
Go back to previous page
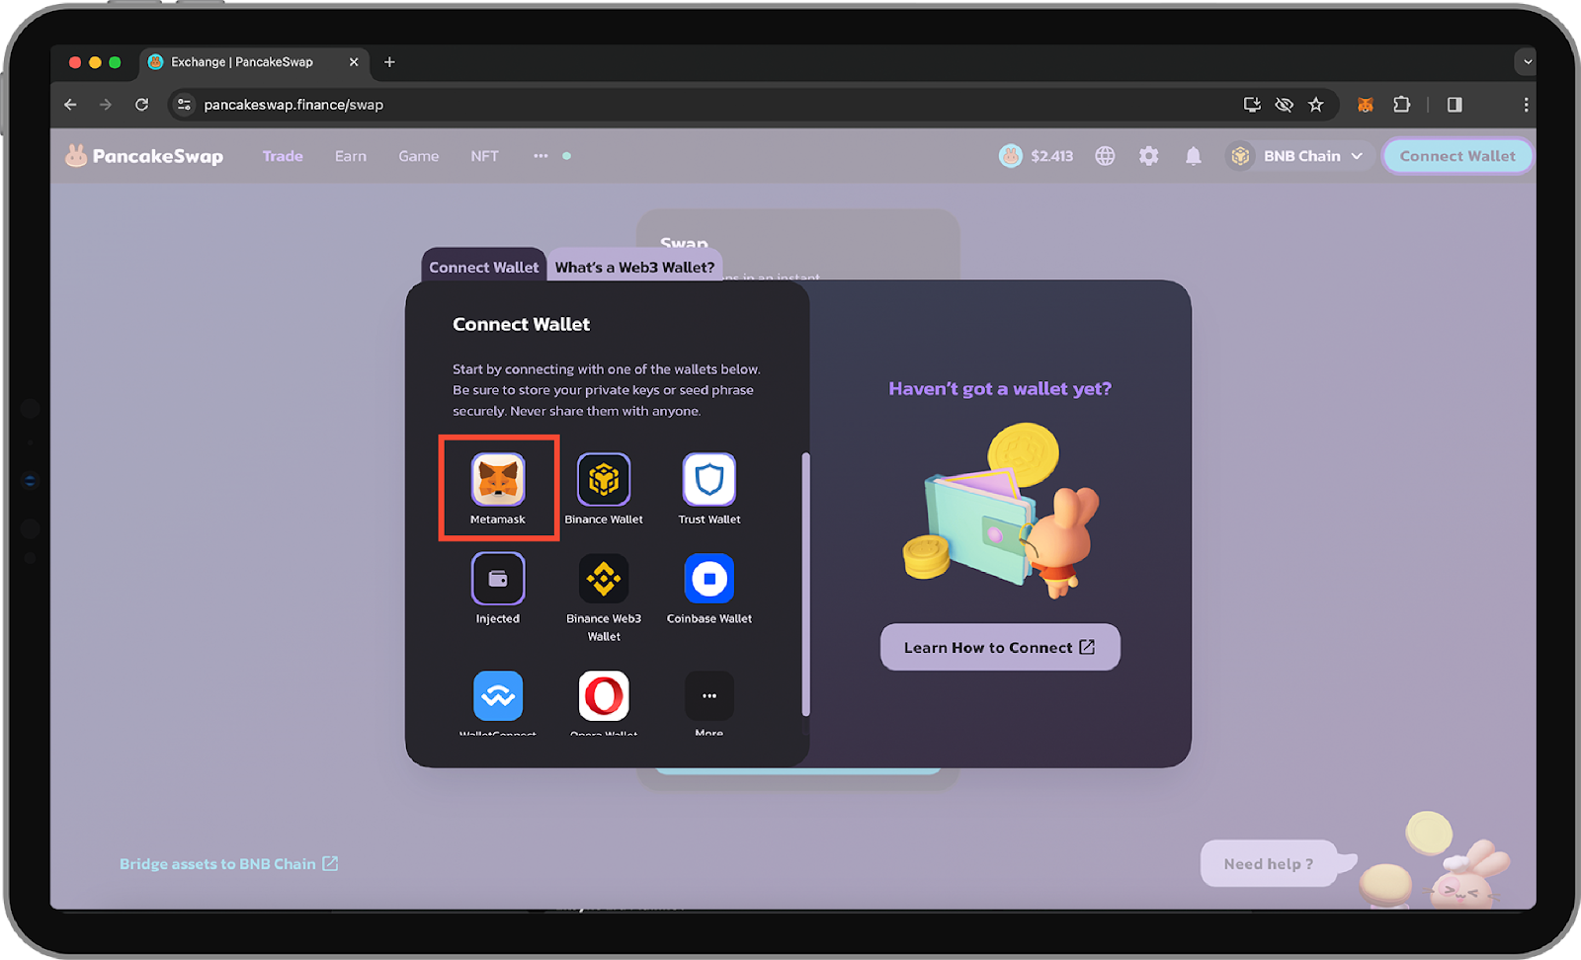pos(70,105)
